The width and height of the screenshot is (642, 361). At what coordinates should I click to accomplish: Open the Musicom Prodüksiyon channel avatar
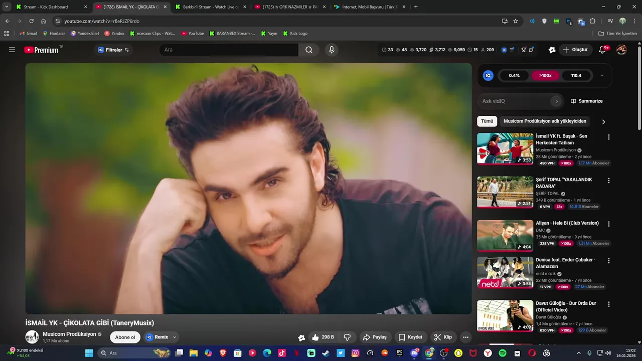coord(32,337)
